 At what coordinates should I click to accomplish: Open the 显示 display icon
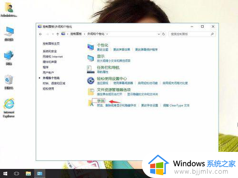91,58
